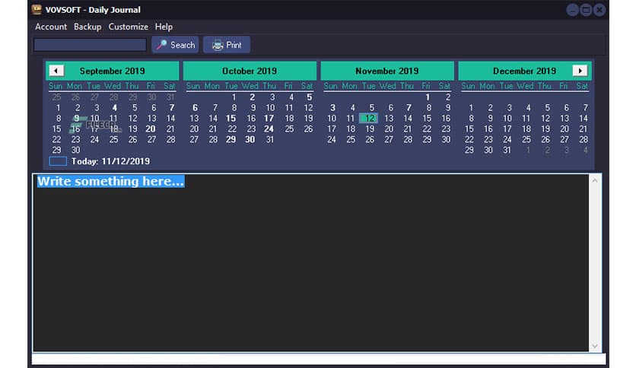
Task: Select October 24 in calendar
Action: [x=269, y=129]
